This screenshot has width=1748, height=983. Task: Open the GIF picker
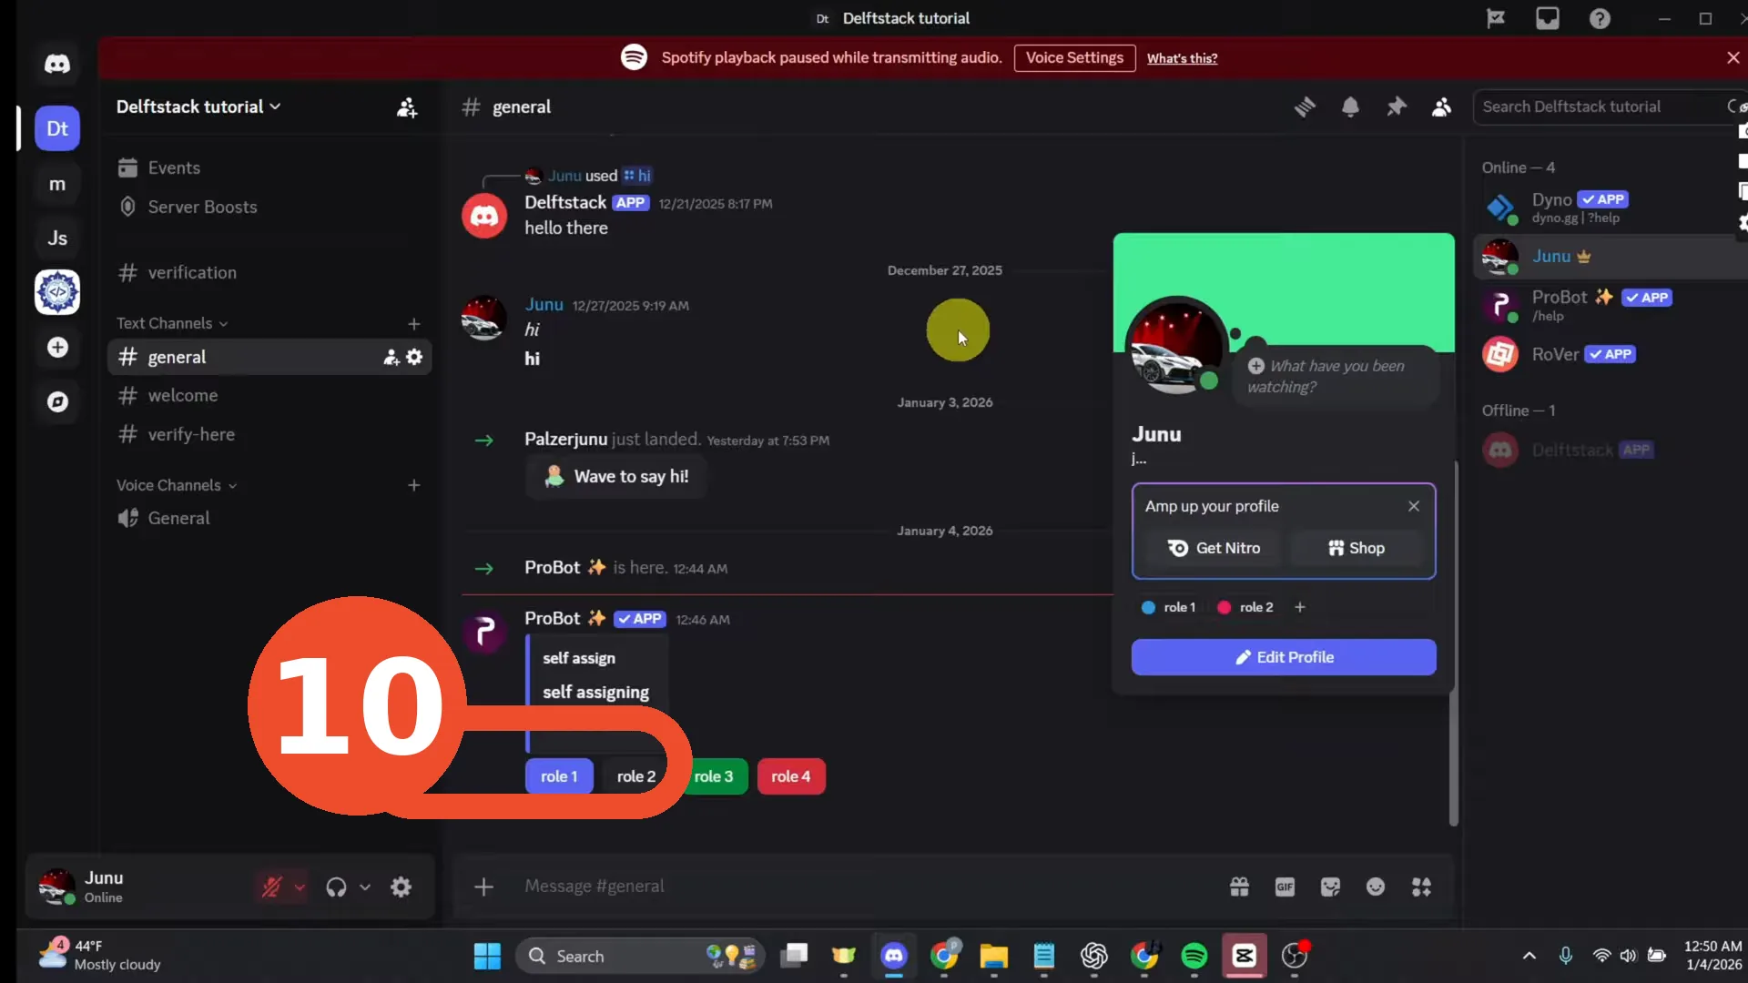[x=1285, y=887]
